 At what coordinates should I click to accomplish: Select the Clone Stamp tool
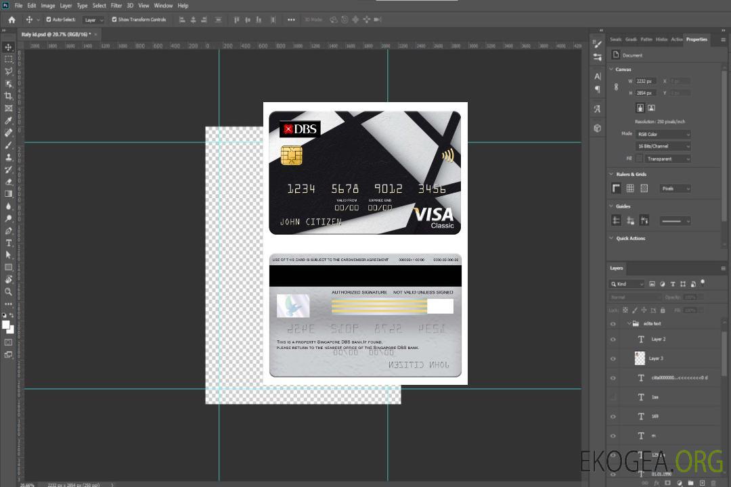point(8,158)
